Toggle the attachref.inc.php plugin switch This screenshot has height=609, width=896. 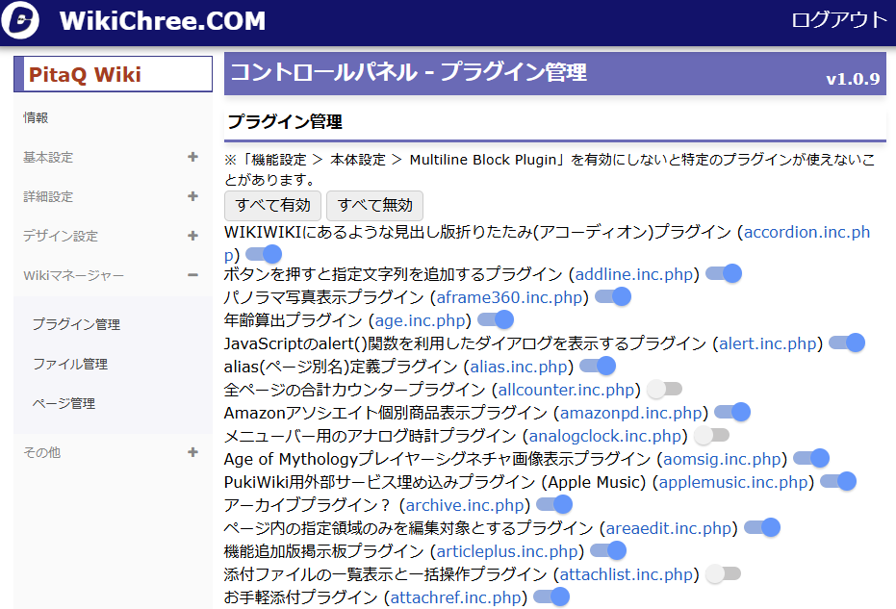click(551, 597)
